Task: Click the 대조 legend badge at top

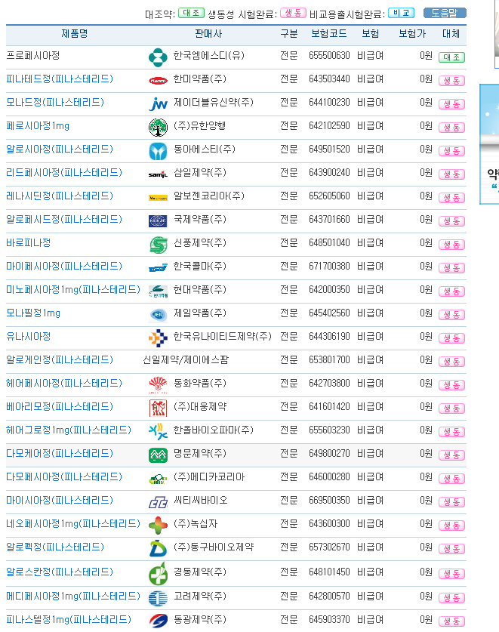Action: coord(191,13)
